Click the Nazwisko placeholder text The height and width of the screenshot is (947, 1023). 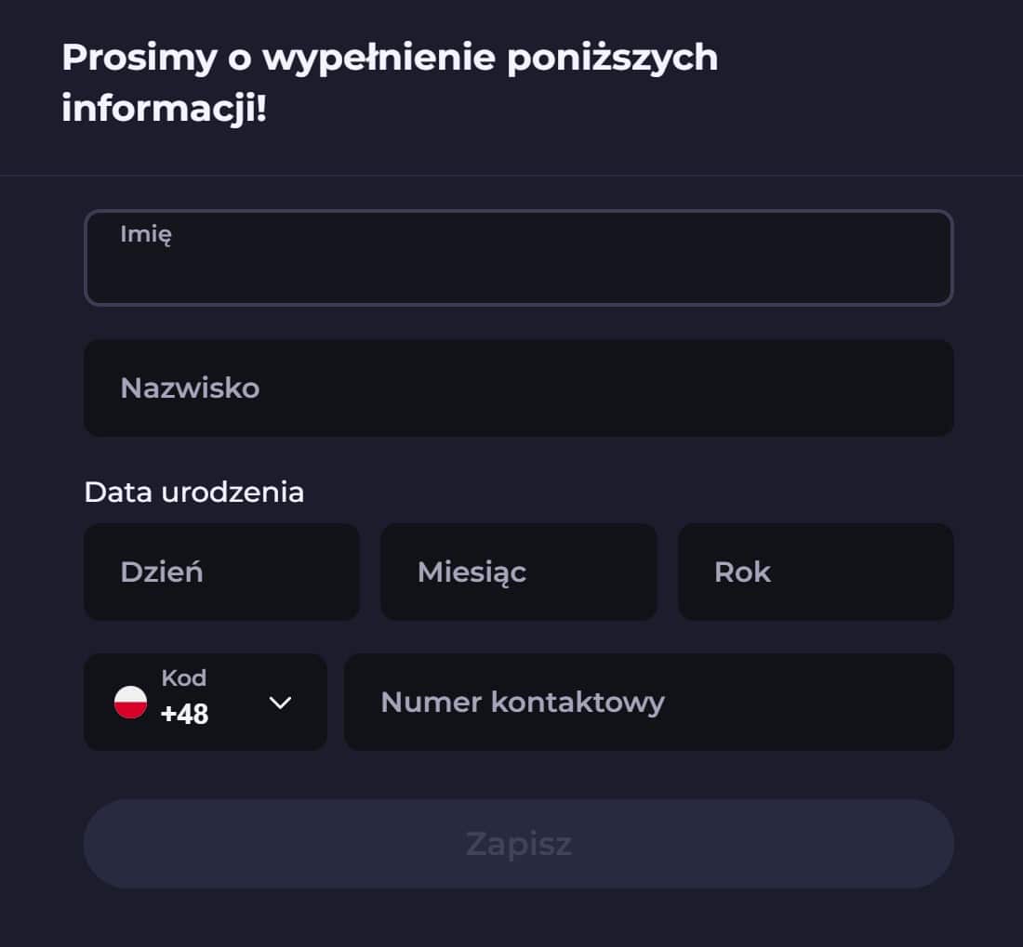[190, 388]
